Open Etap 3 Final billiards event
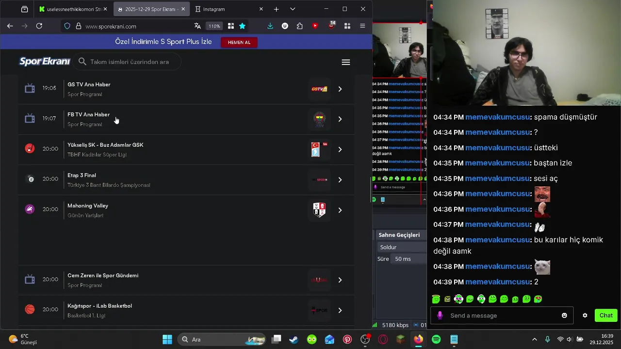The width and height of the screenshot is (621, 349). point(82,175)
